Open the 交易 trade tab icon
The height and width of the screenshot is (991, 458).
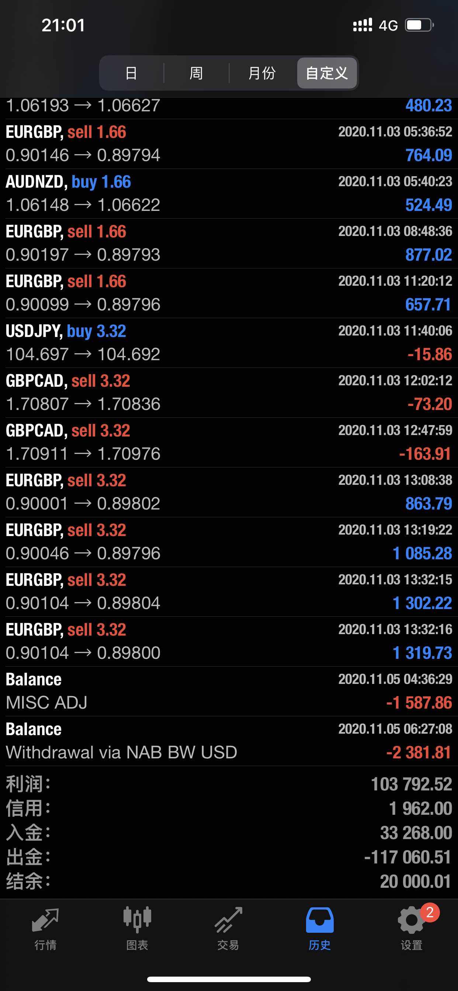[x=229, y=920]
